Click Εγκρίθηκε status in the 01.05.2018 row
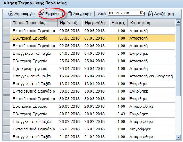Viewport: 183px width, 142px height. [139, 53]
